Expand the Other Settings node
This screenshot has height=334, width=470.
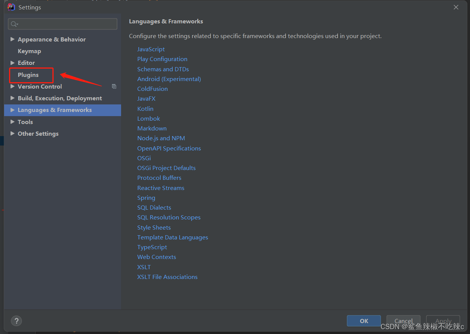pyautogui.click(x=12, y=133)
